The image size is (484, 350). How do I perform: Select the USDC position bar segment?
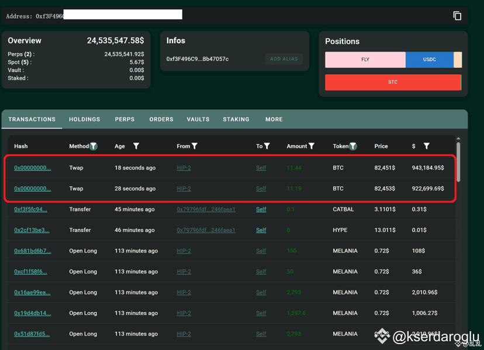[430, 60]
